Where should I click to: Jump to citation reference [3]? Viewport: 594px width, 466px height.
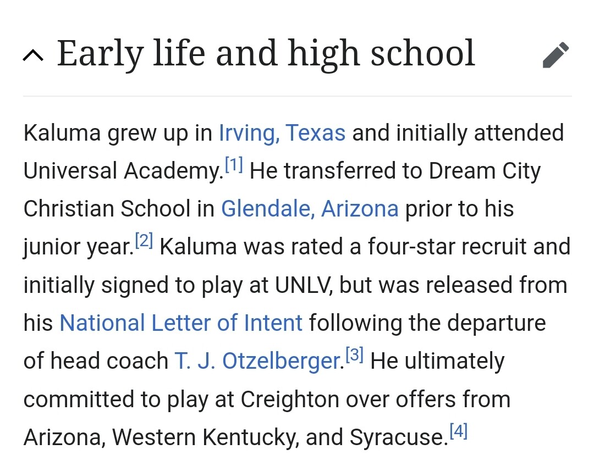(x=355, y=354)
